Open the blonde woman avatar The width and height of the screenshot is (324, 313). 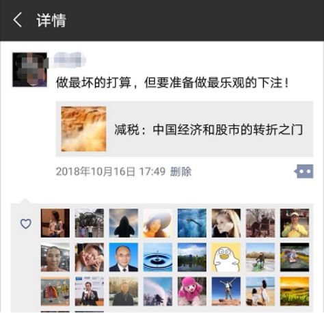tap(226, 223)
